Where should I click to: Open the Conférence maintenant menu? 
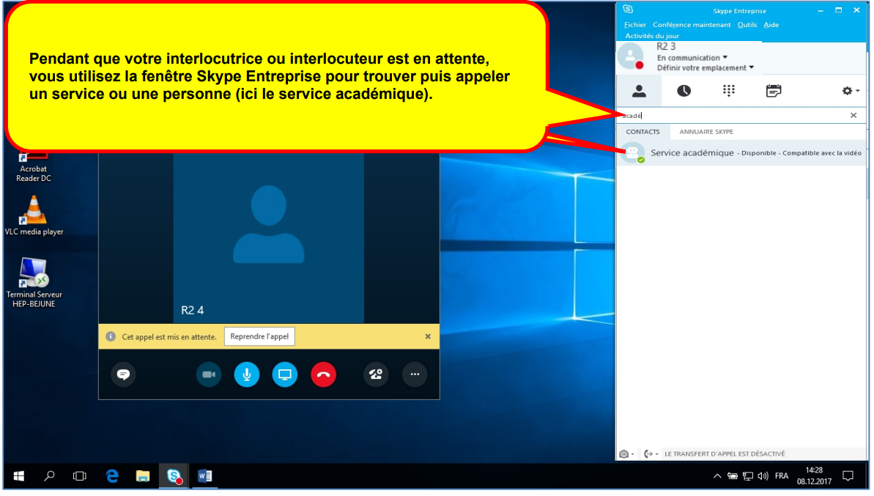click(691, 24)
